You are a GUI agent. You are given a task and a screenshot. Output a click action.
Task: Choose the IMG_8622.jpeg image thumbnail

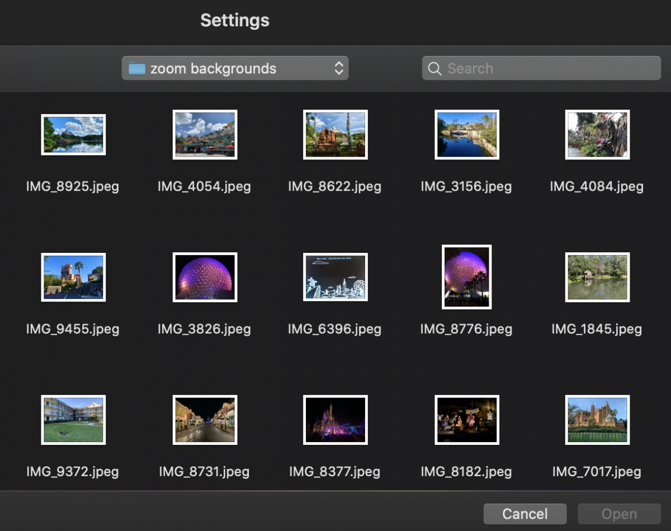point(335,134)
